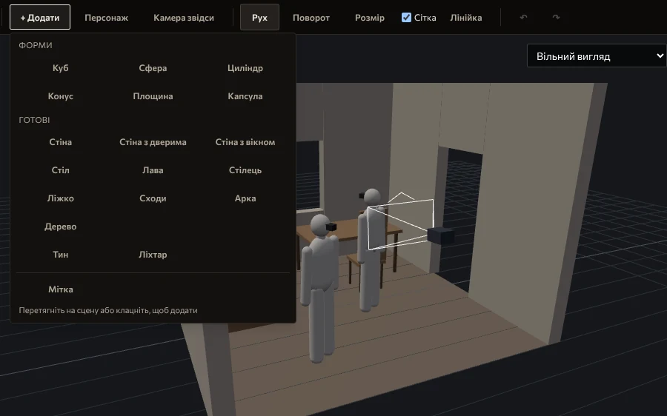Close the + Додати menu button
The image size is (667, 416).
pos(40,18)
